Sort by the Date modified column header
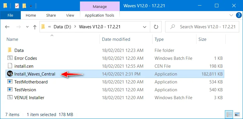 point(116,39)
